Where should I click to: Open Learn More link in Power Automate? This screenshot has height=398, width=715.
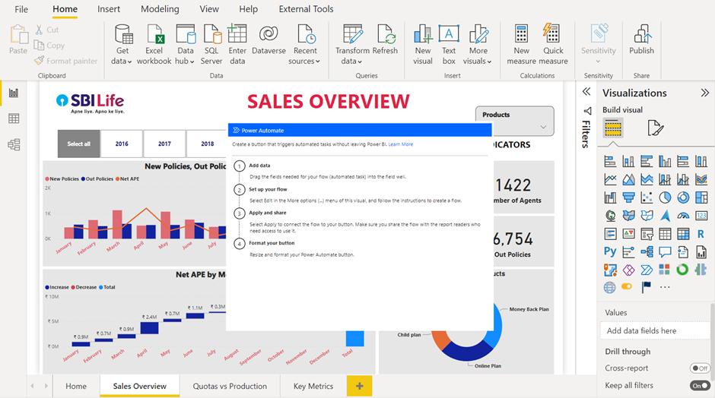click(x=401, y=144)
